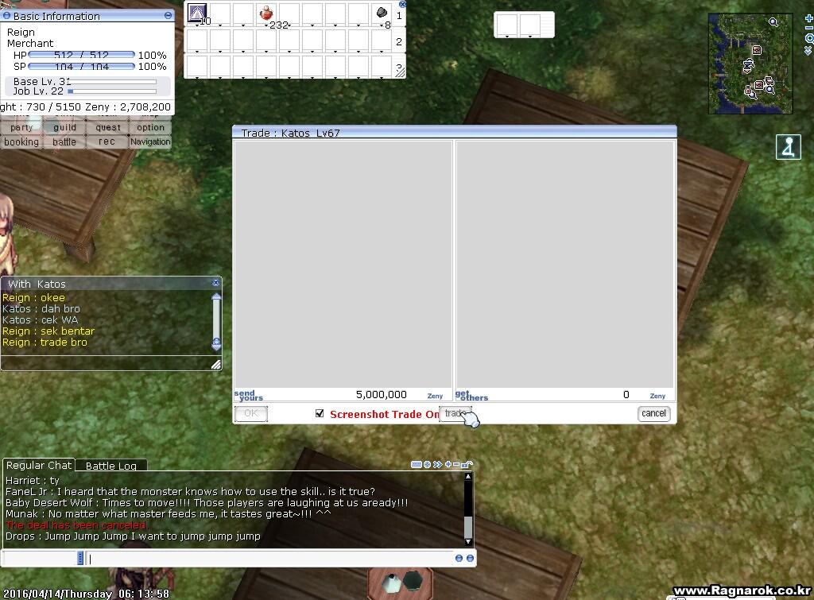Click the Base Lv experience bar
Viewport: 814px width, 600px height.
[x=112, y=82]
